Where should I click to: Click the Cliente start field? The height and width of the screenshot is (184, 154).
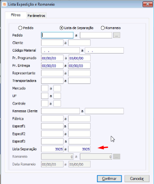click(52, 43)
